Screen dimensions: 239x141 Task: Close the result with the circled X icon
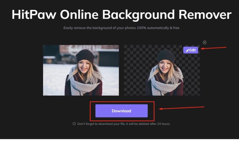point(205,42)
